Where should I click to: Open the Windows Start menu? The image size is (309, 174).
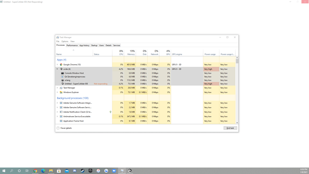pyautogui.click(x=4, y=171)
